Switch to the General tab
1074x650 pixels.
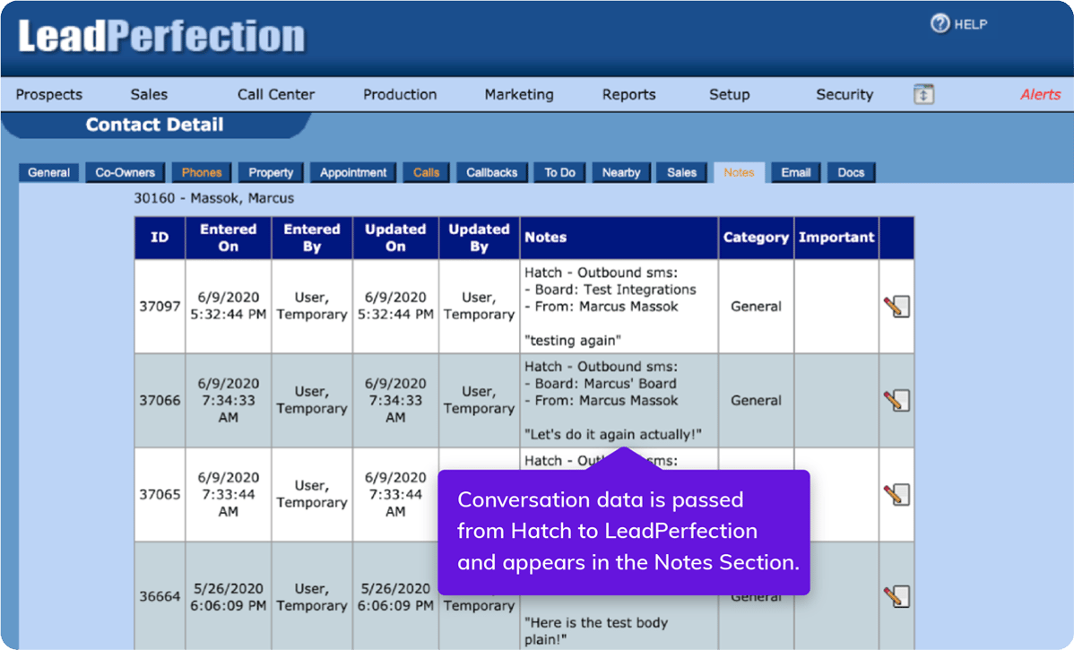coord(48,172)
